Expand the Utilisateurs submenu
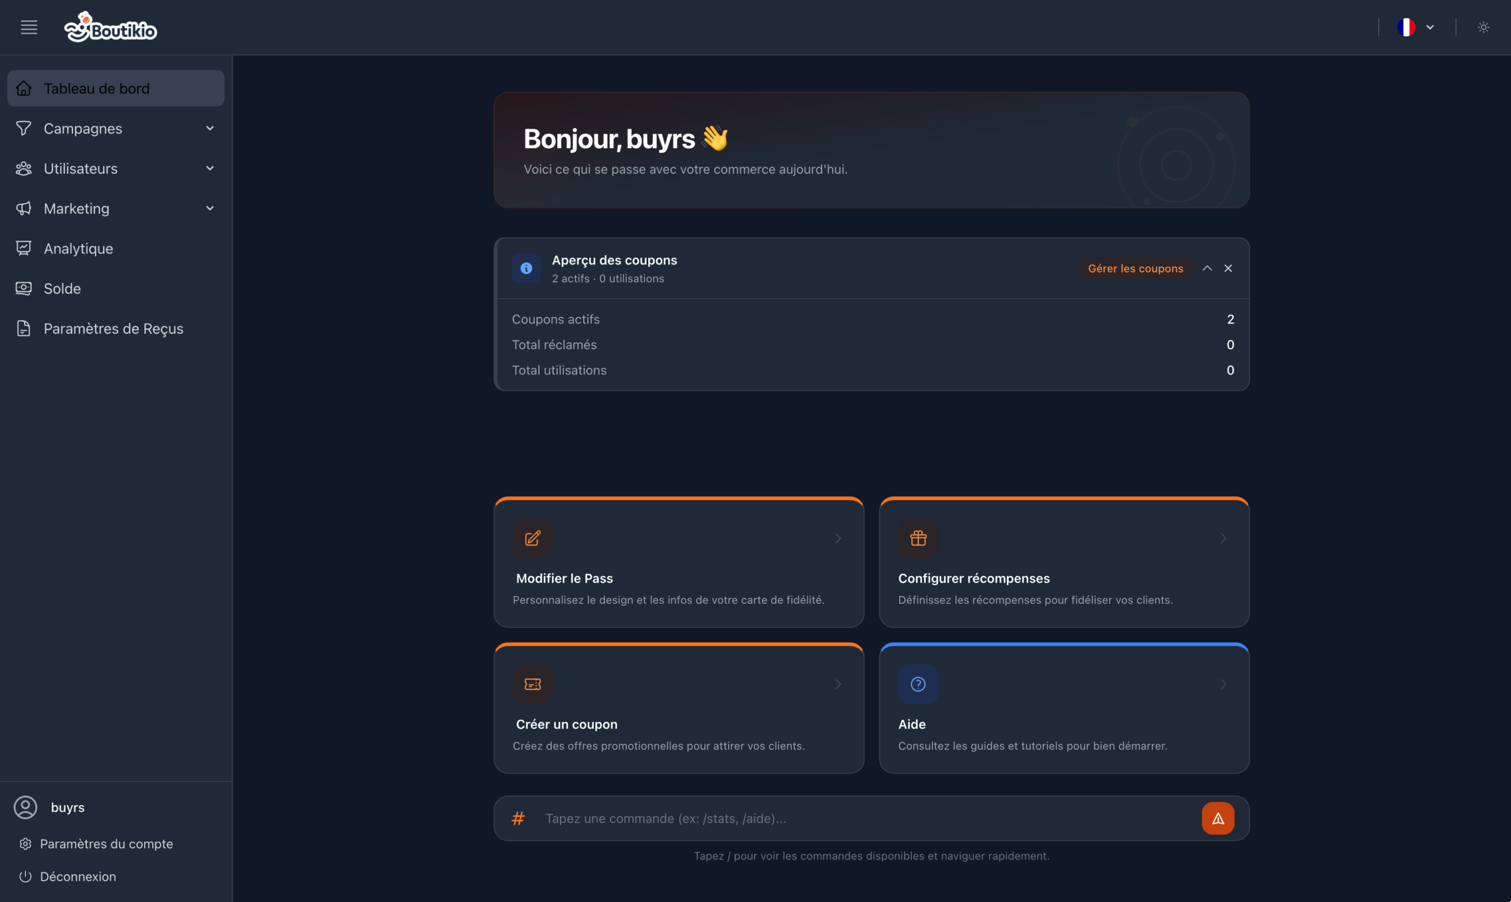This screenshot has width=1511, height=902. [116, 168]
